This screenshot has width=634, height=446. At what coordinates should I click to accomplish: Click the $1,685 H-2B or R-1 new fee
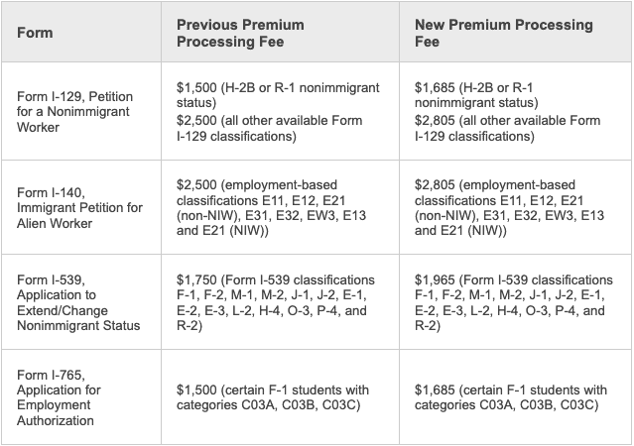coord(476,95)
